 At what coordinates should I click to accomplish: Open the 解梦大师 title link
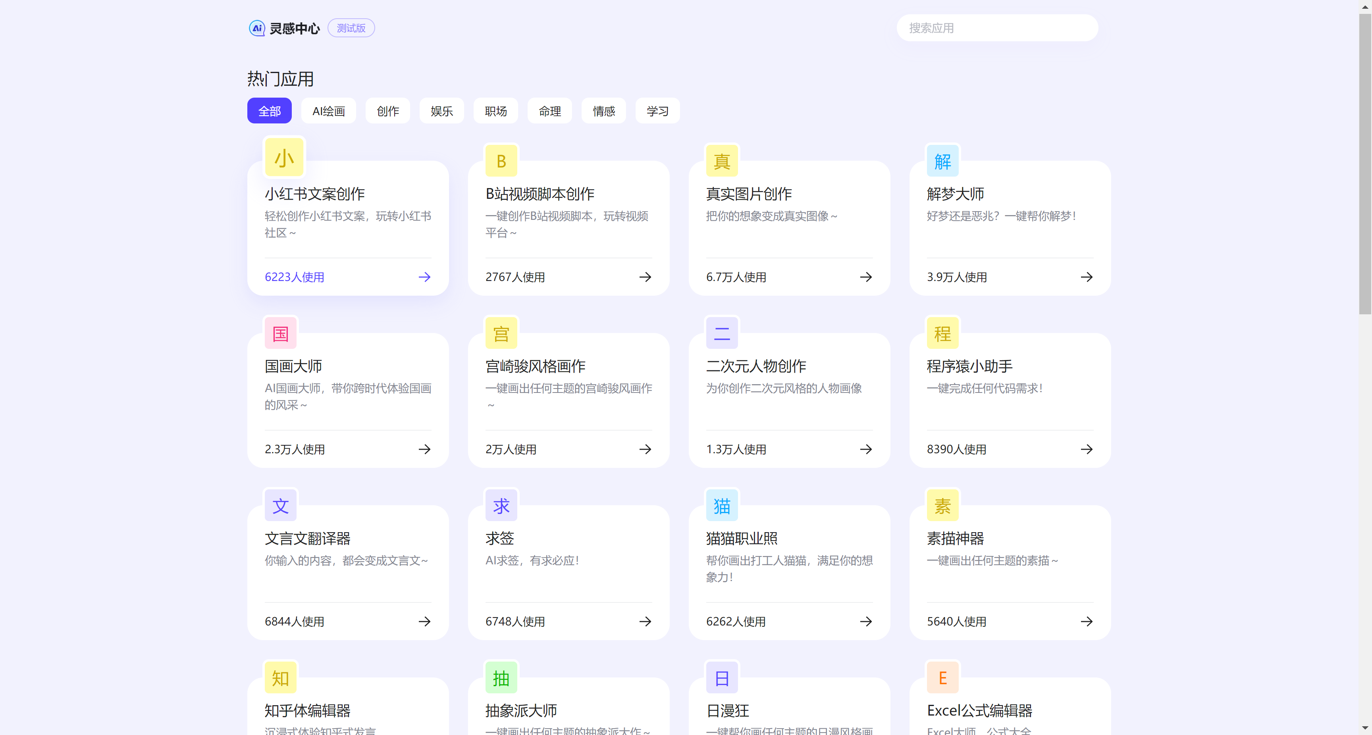point(956,194)
